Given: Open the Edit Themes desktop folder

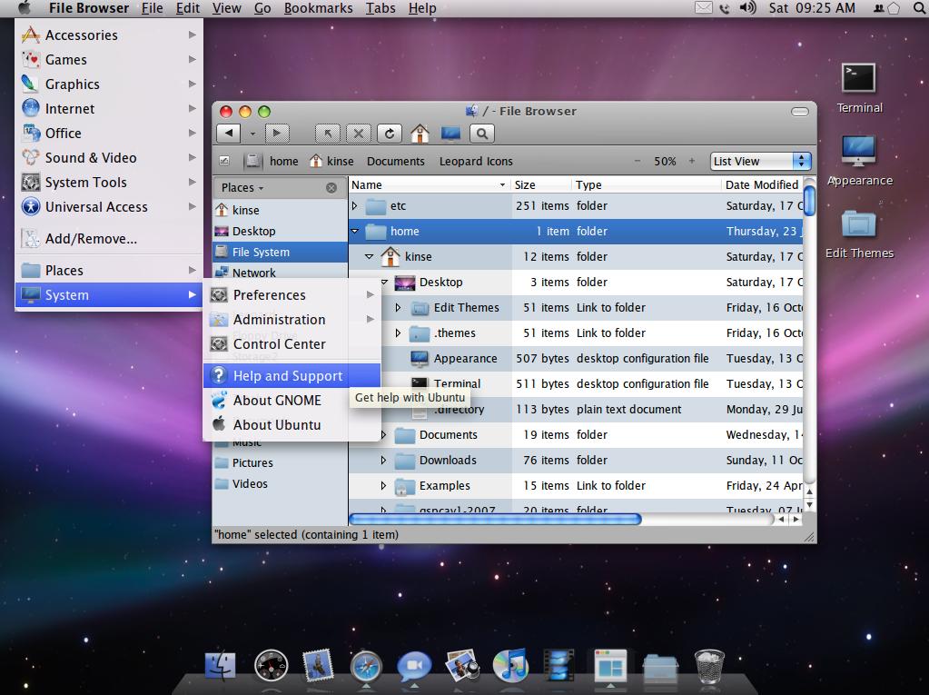Looking at the screenshot, I should click(859, 234).
